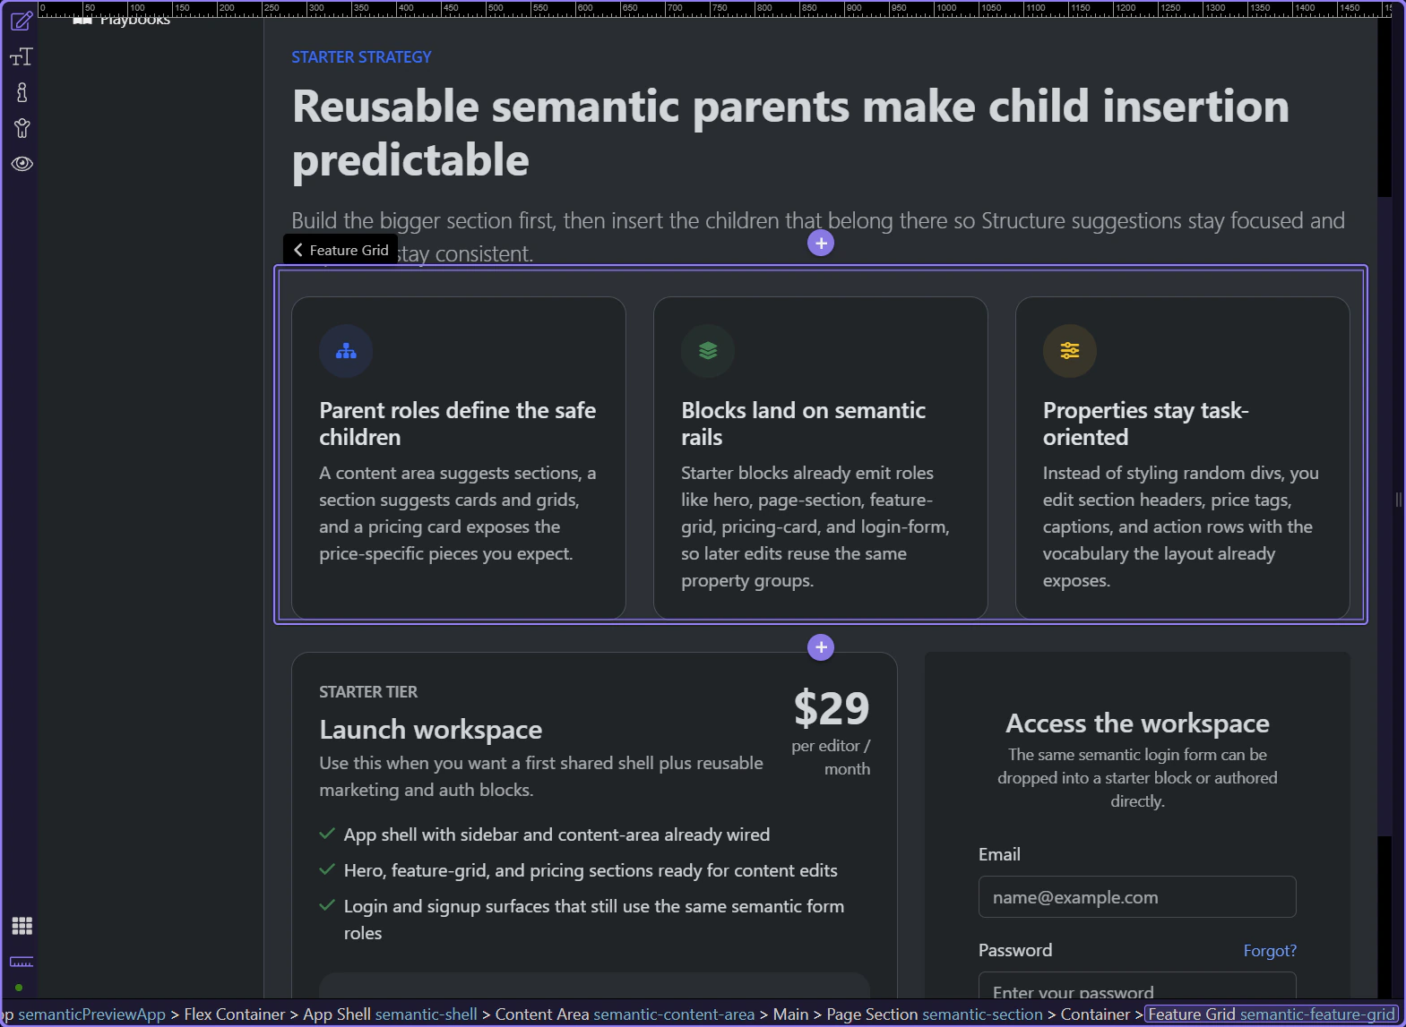
Task: Click the yellow sliders card icon
Action: pyautogui.click(x=1070, y=351)
